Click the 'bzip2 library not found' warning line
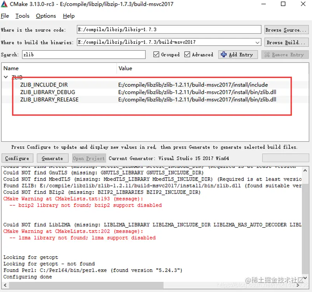 tap(86, 205)
